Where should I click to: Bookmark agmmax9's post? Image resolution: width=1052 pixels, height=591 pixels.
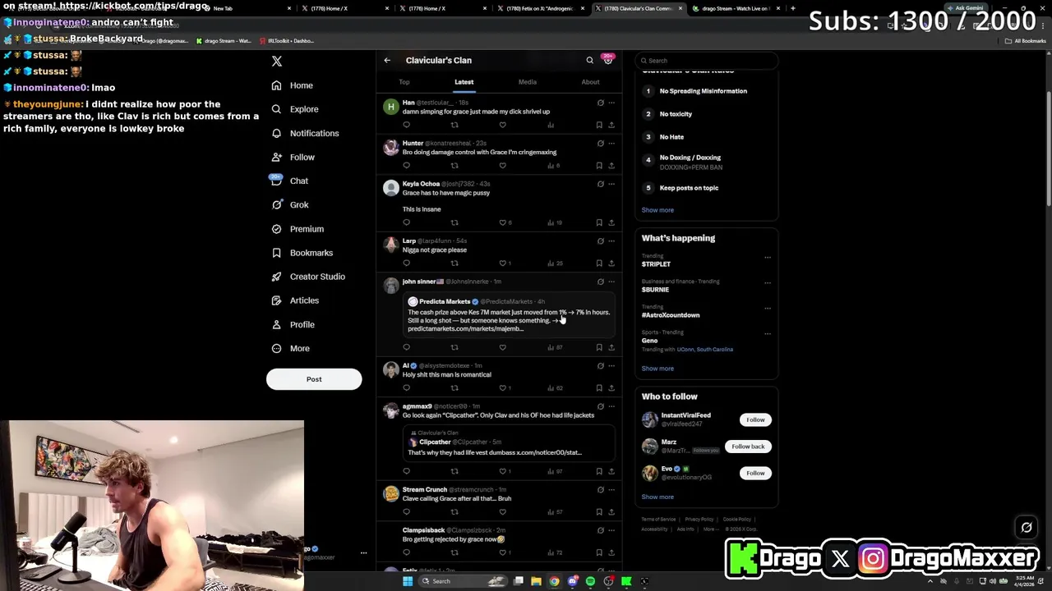pos(599,471)
